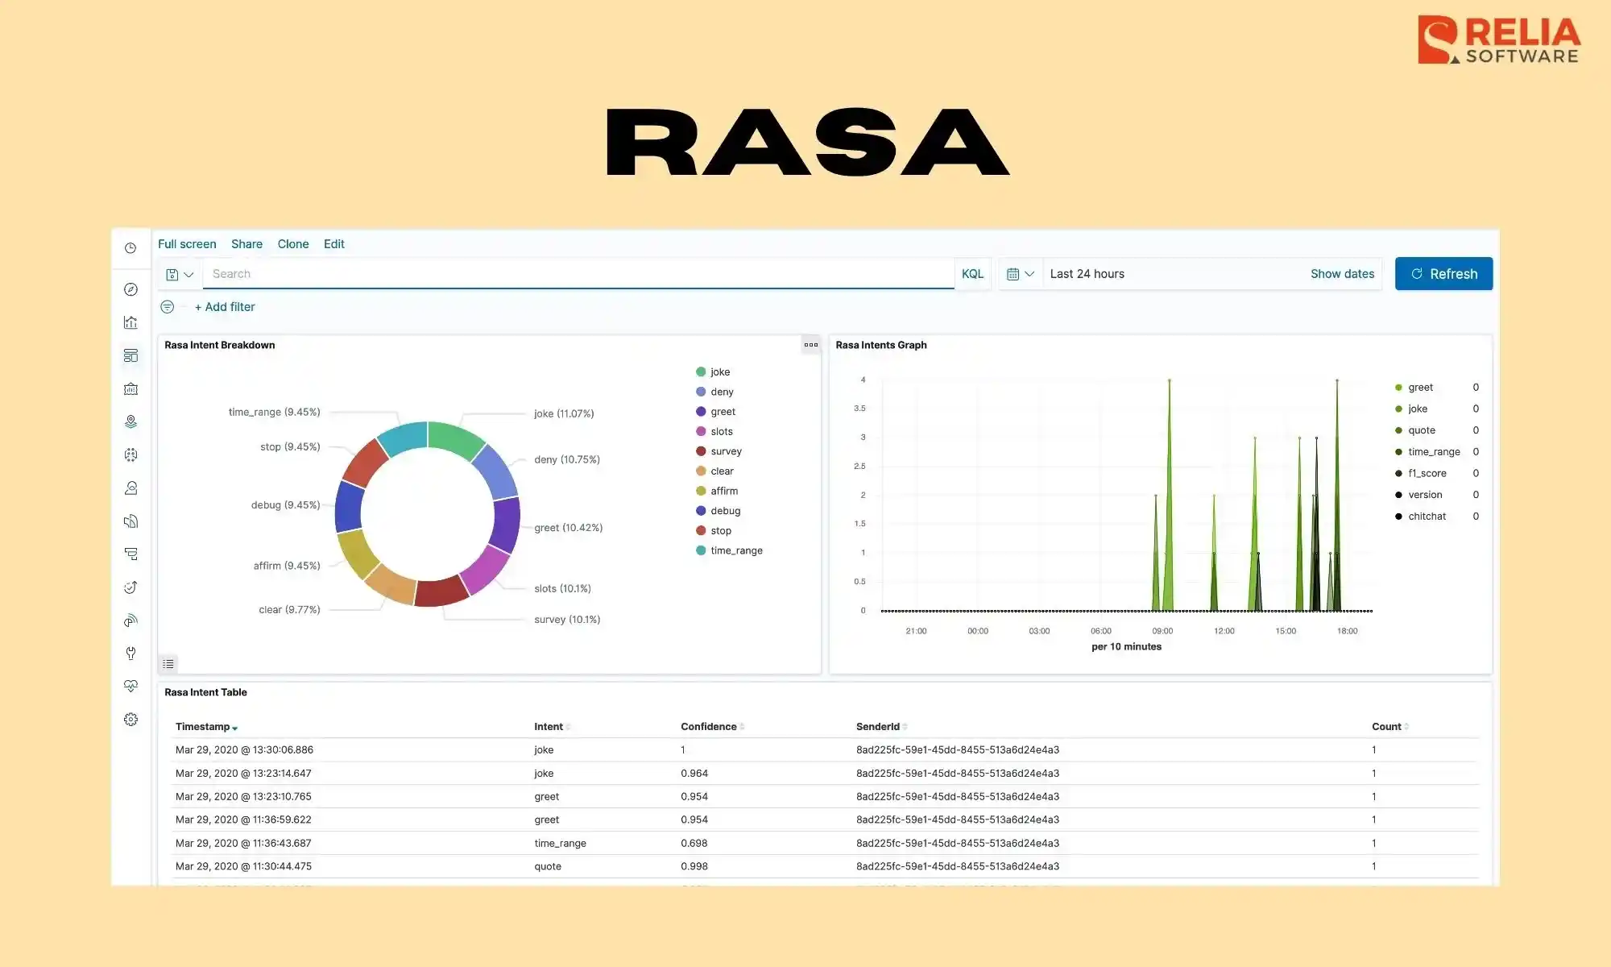This screenshot has height=967, width=1611.
Task: Open the recently viewed clock icon
Action: point(130,248)
